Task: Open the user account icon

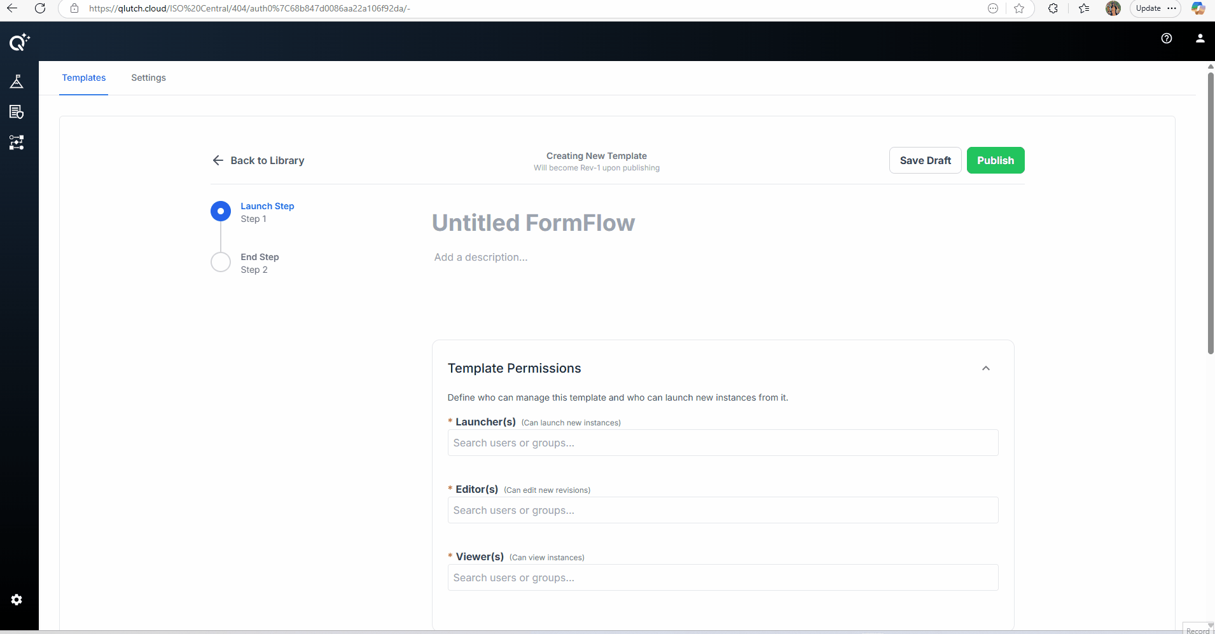Action: point(1200,39)
